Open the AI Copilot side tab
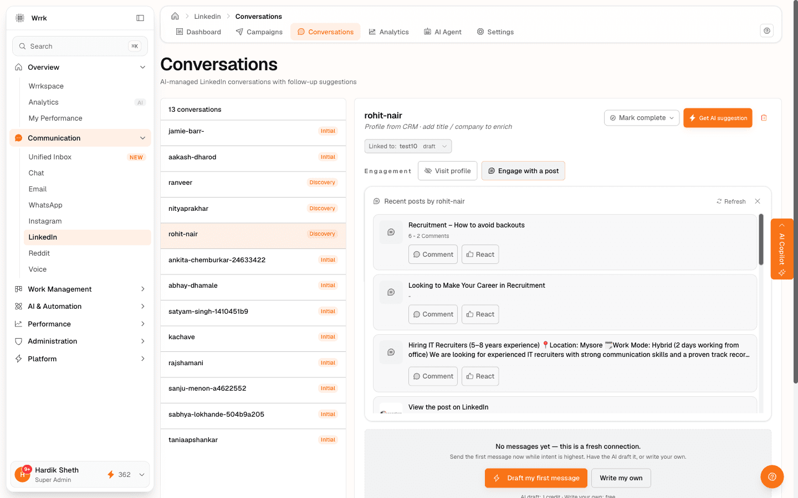The width and height of the screenshot is (798, 498). 782,249
